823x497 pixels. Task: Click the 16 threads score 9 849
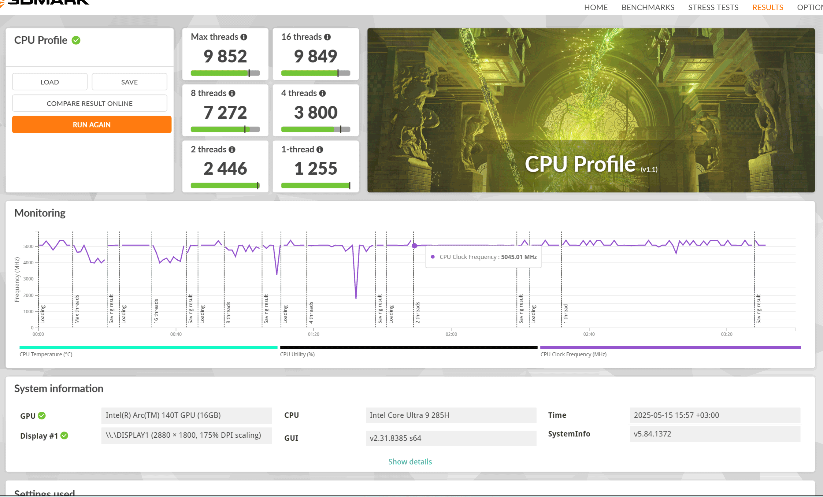point(316,56)
